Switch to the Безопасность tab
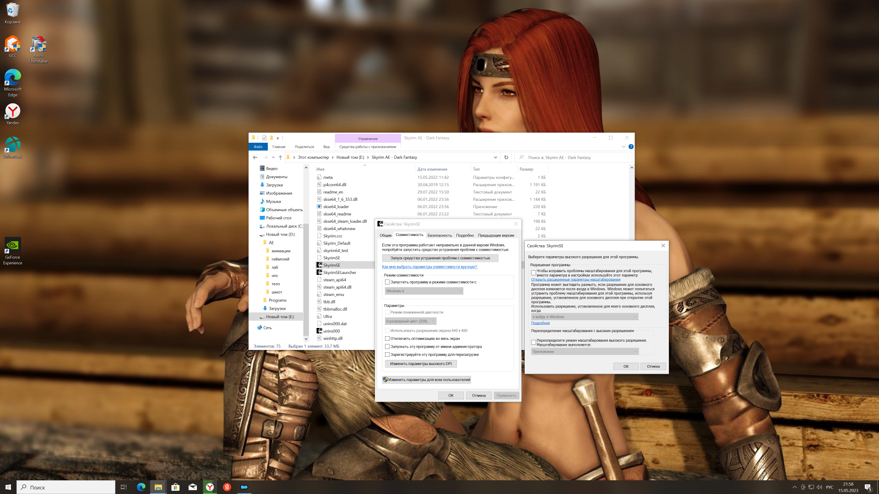 439,235
